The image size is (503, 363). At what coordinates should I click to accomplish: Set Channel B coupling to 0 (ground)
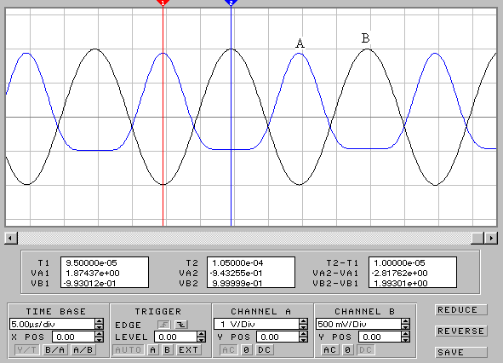347,350
